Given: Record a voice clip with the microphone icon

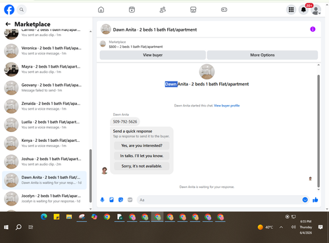Looking at the screenshot, I should [102, 200].
